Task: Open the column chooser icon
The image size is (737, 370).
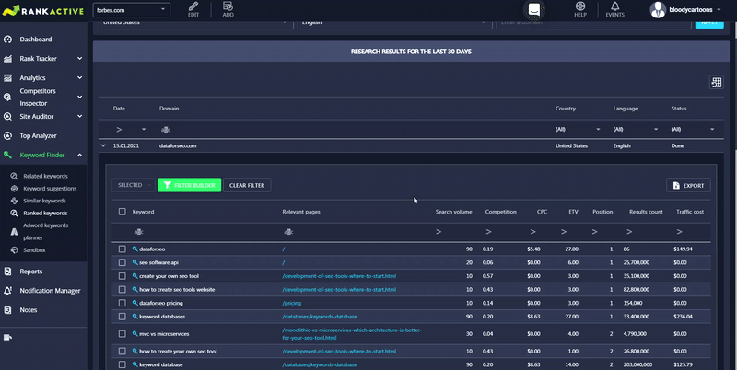Action: [717, 82]
